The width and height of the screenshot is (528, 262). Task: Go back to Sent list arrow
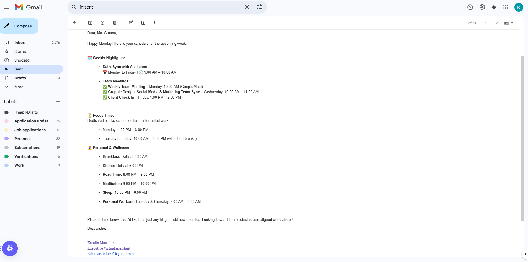click(x=75, y=23)
